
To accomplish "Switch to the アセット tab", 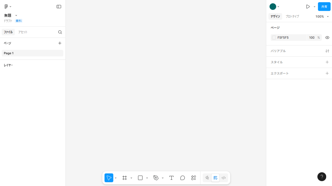I will [23, 32].
